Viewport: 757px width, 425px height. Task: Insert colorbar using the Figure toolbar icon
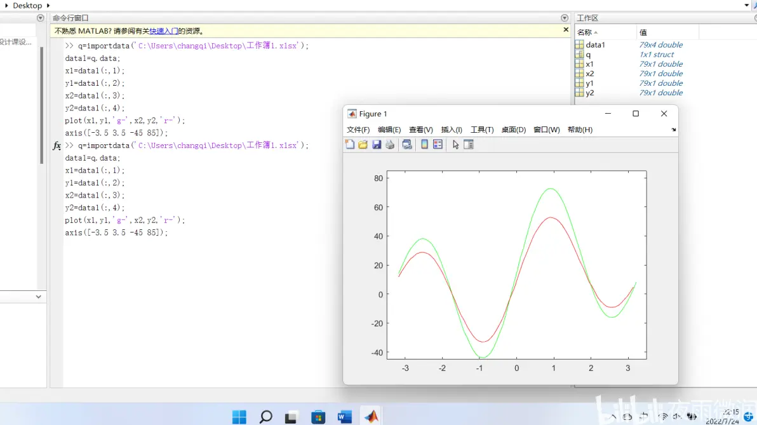(424, 144)
